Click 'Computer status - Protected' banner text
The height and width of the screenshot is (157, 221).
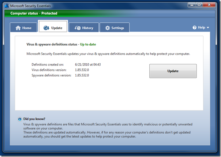(34, 13)
